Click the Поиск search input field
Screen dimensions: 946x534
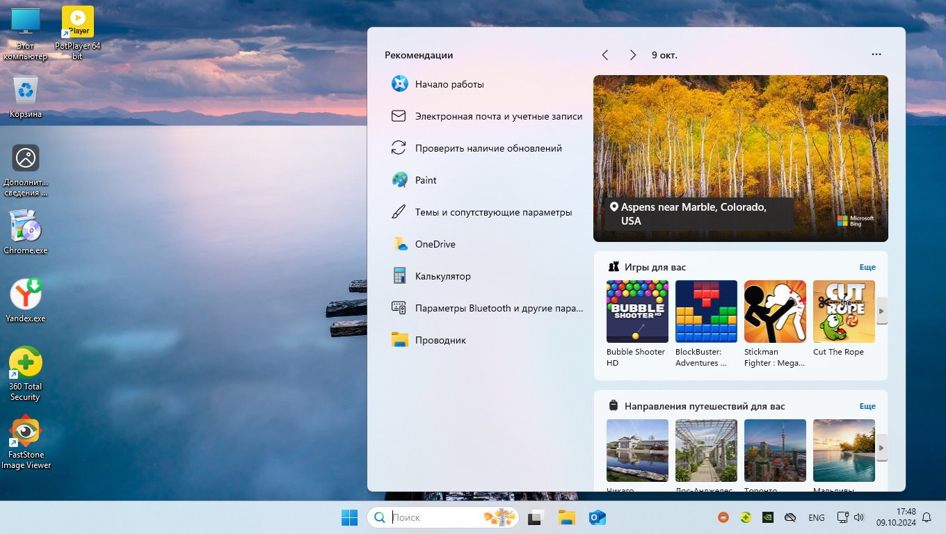pyautogui.click(x=435, y=517)
